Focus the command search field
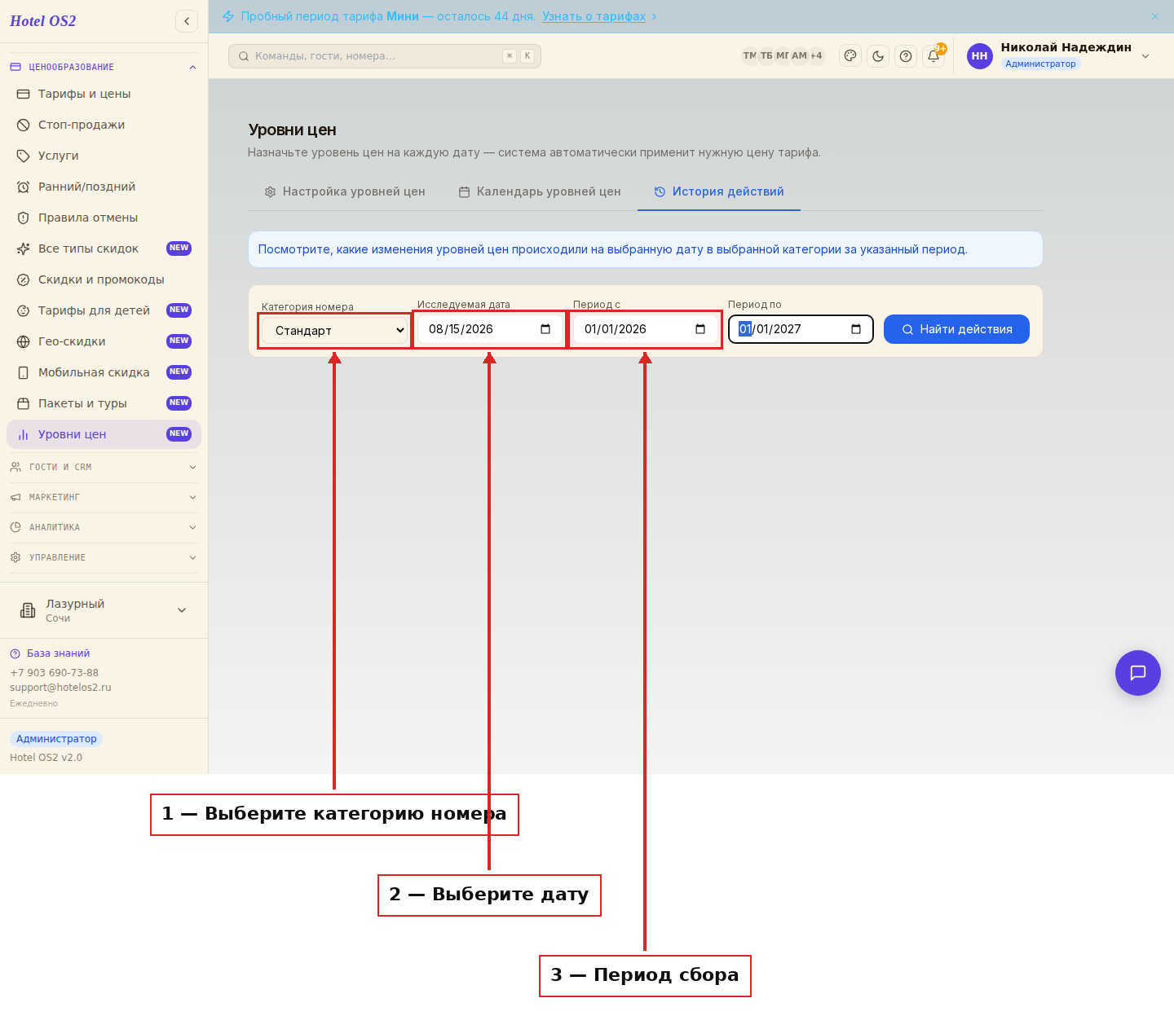This screenshot has width=1174, height=1016. click(385, 56)
